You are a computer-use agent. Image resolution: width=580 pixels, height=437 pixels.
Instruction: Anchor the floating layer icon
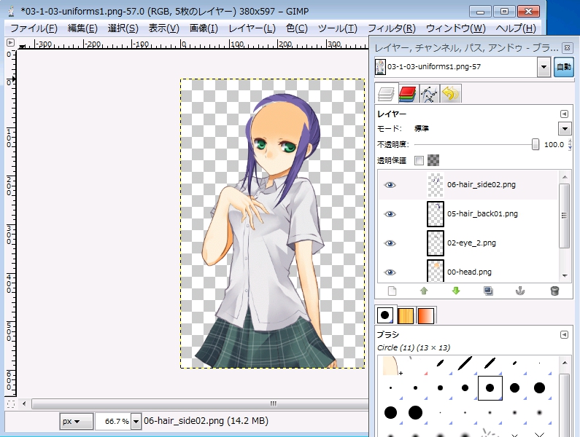click(520, 291)
